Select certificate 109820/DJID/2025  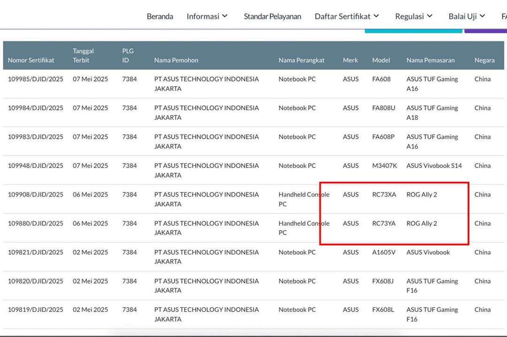tap(36, 281)
